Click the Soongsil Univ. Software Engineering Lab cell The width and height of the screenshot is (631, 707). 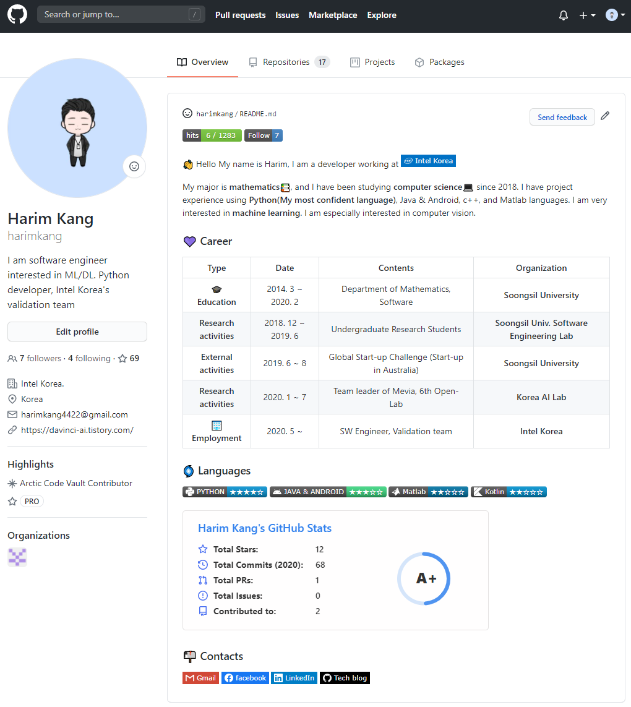(x=541, y=329)
